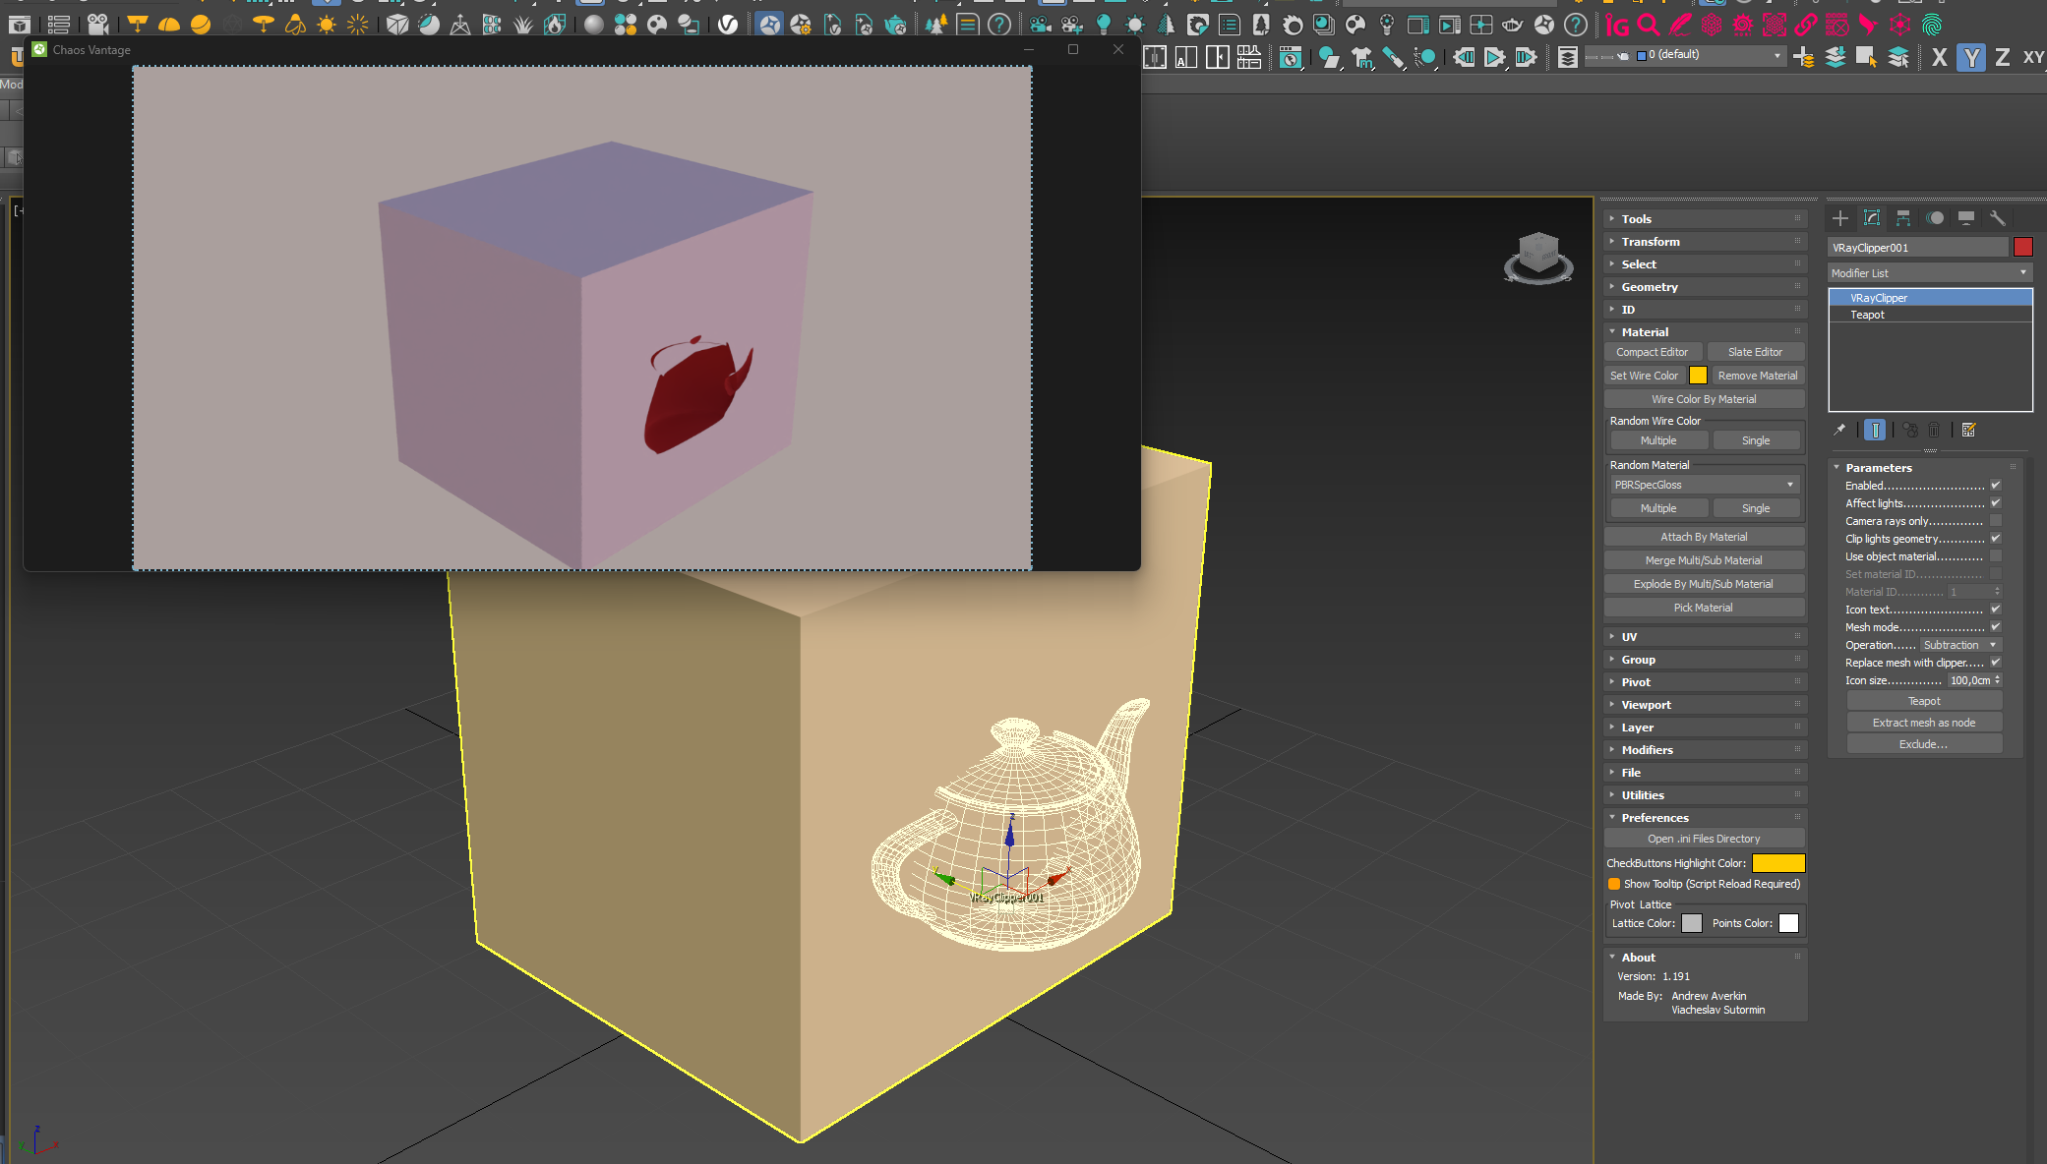Click the pink chain link icon
The height and width of the screenshot is (1164, 2047).
coord(1806,25)
